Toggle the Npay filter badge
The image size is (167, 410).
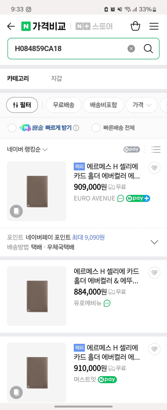(x=132, y=150)
